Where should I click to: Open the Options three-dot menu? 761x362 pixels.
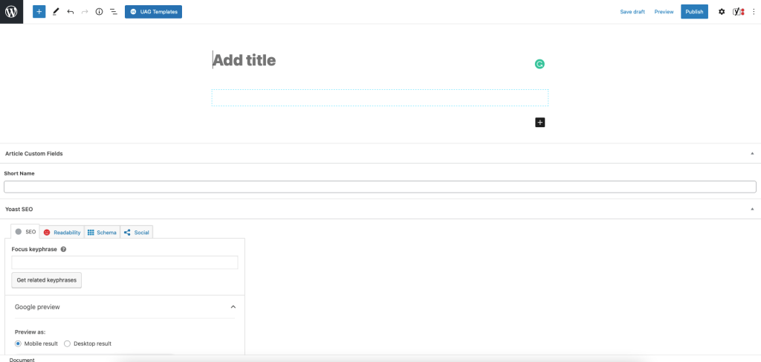(754, 12)
